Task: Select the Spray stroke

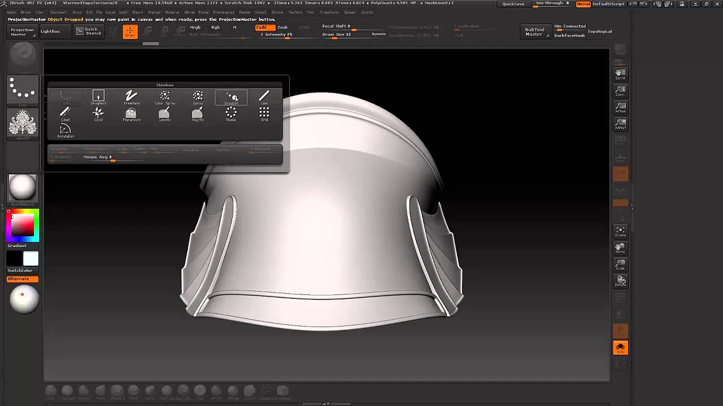Action: [198, 98]
